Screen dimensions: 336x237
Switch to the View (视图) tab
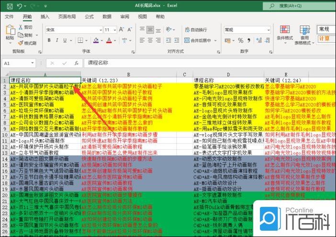143,17
